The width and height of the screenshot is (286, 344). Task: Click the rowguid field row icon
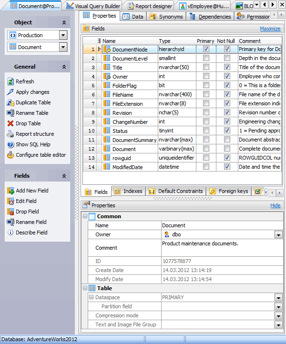(x=107, y=158)
